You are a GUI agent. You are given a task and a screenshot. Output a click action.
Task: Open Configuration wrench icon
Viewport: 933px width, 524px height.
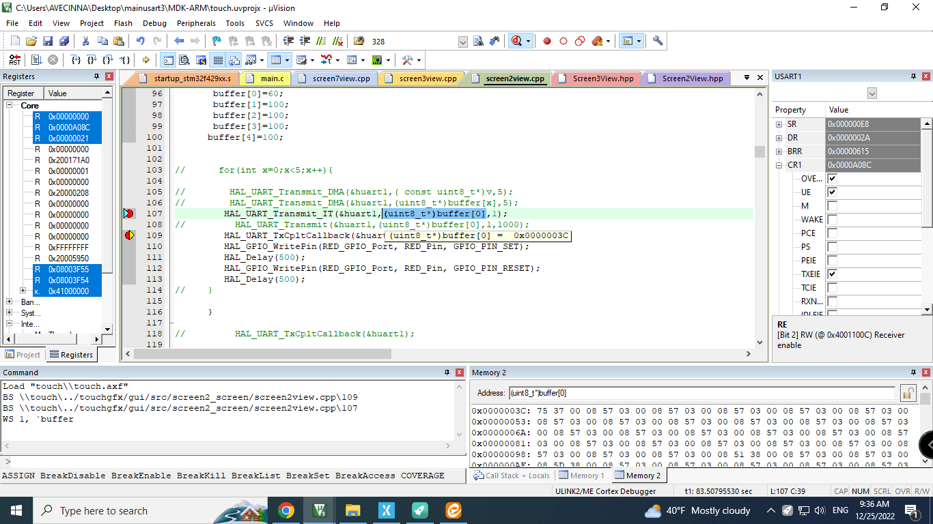[x=658, y=41]
